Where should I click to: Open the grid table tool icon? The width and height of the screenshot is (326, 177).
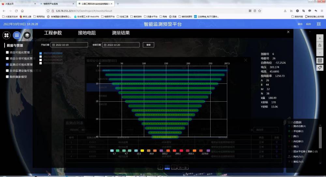[x=320, y=60]
